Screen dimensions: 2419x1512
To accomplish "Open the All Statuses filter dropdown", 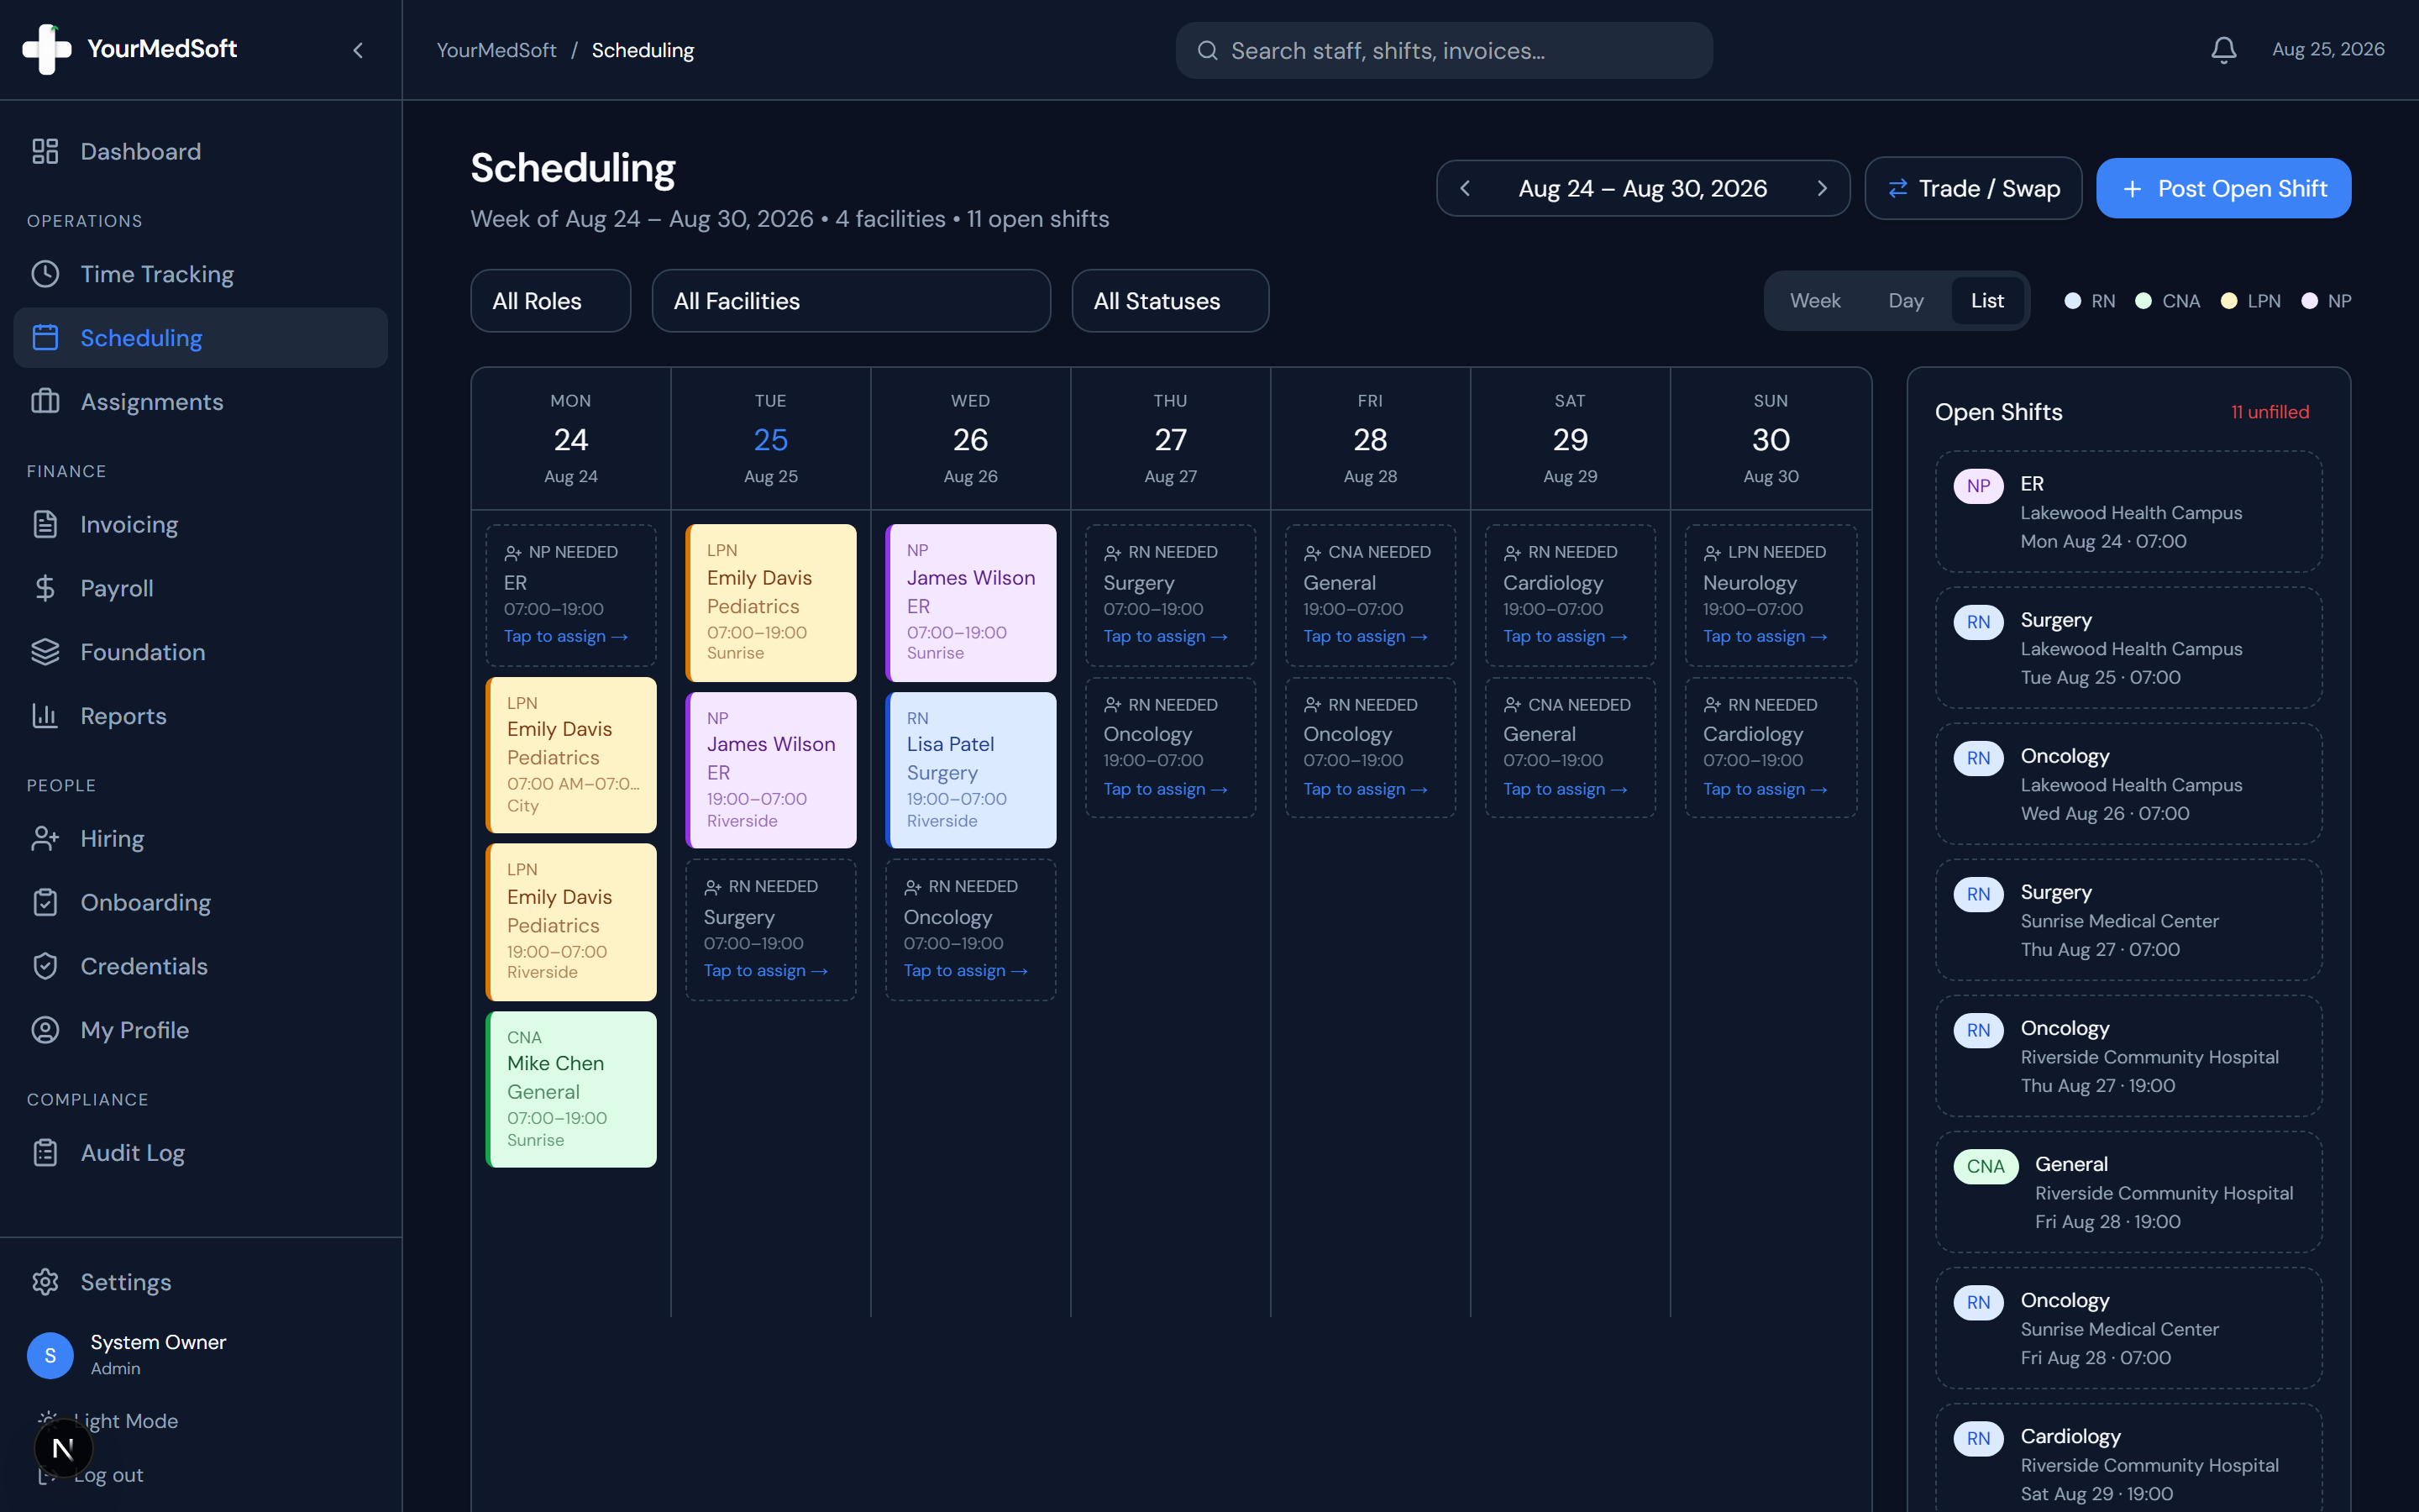I will point(1171,301).
